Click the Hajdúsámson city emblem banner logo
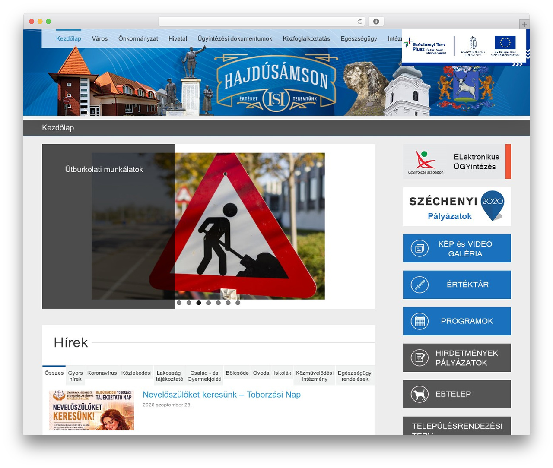 [x=276, y=83]
